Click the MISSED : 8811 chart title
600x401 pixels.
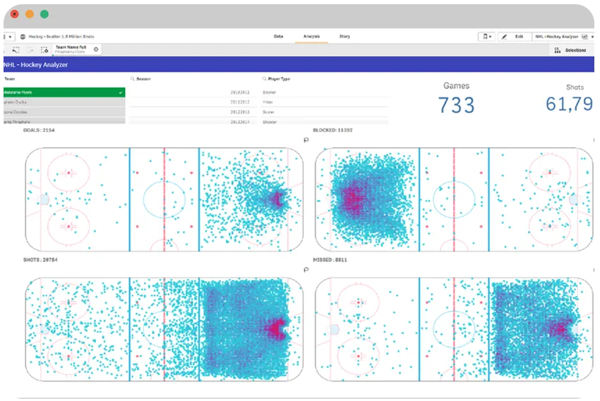click(330, 260)
